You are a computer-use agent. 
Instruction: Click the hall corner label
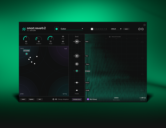click(65, 49)
